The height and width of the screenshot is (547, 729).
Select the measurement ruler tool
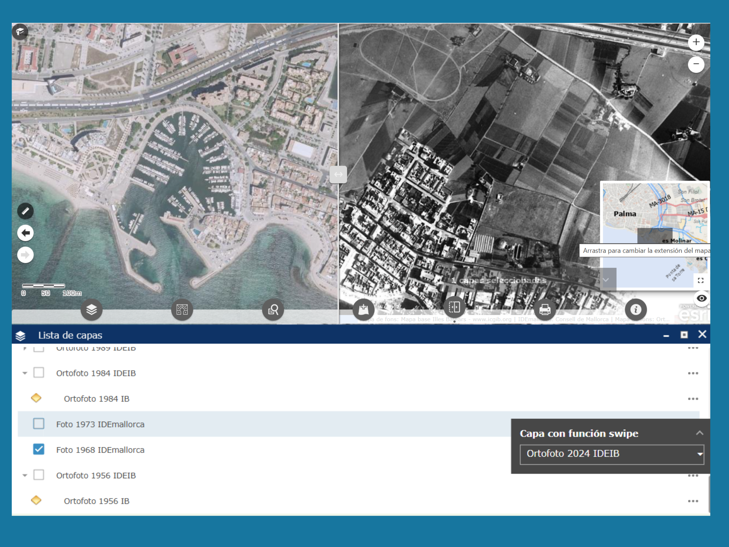[x=25, y=211]
